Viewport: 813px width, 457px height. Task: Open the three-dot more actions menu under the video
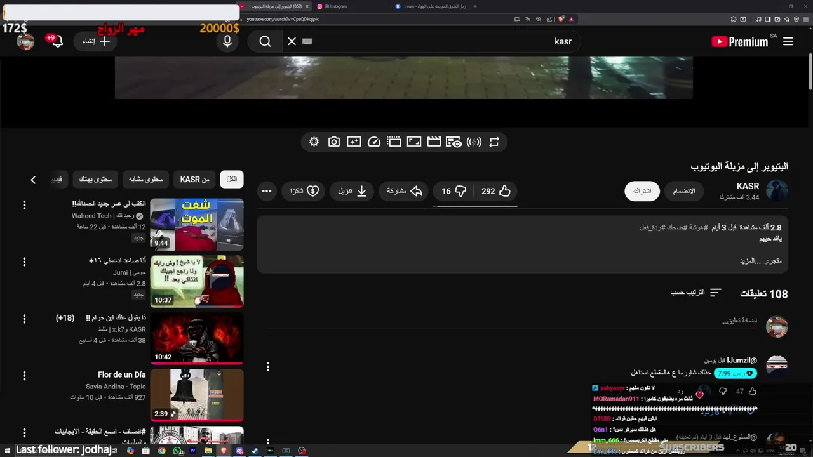[x=267, y=191]
